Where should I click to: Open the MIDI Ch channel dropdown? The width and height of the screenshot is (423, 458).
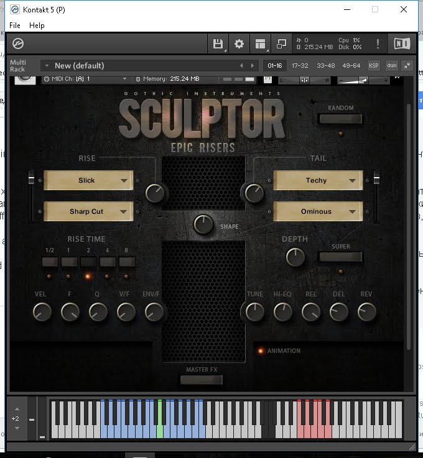(x=124, y=79)
